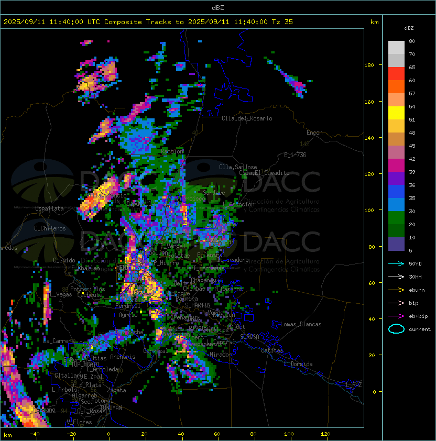Screen dimensions: 436x441
Task: Click the Catitas place label
Action: point(272,350)
